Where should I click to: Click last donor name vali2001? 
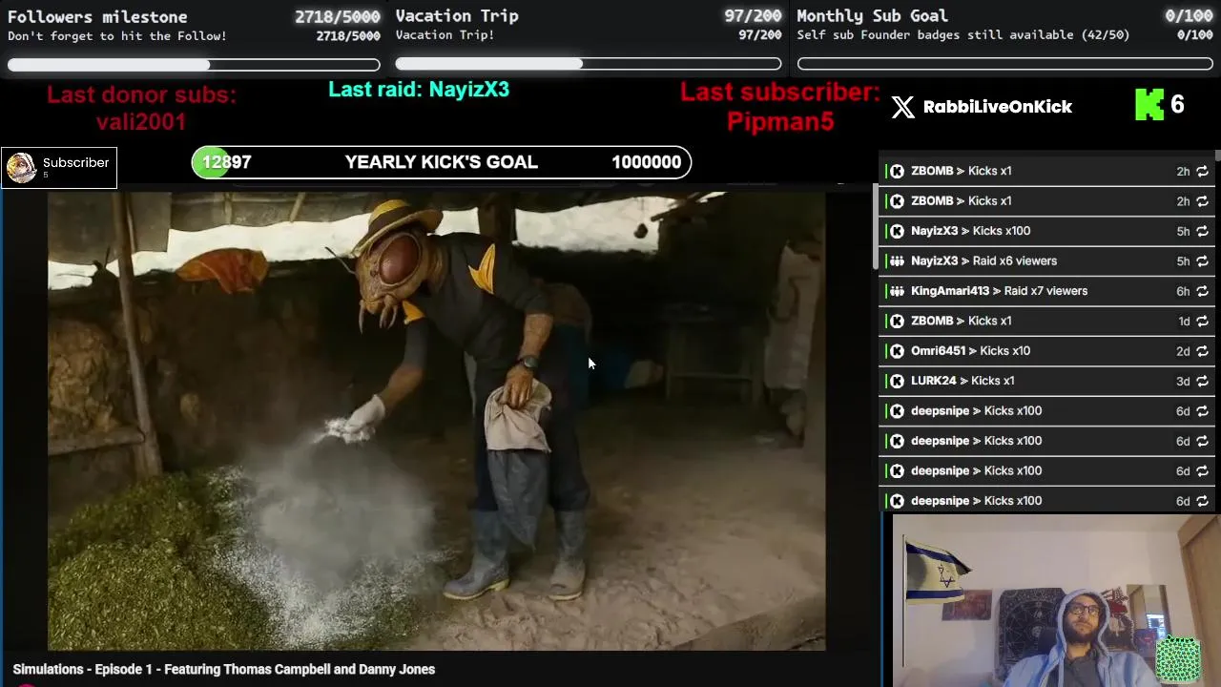pos(141,121)
